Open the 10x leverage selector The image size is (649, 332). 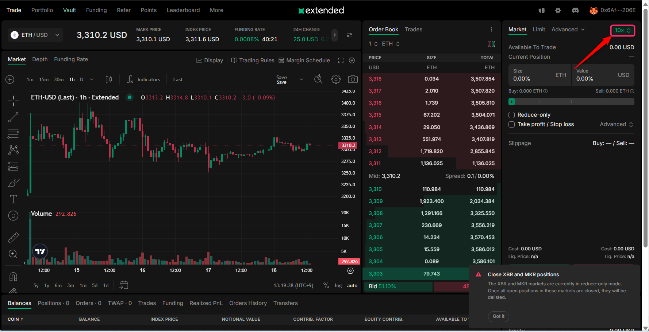tap(623, 30)
